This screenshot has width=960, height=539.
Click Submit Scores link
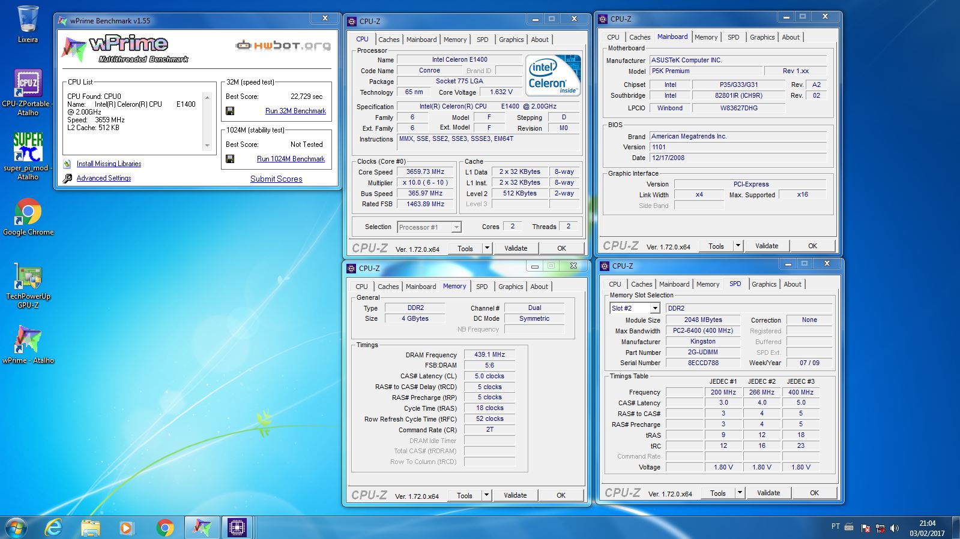(276, 179)
